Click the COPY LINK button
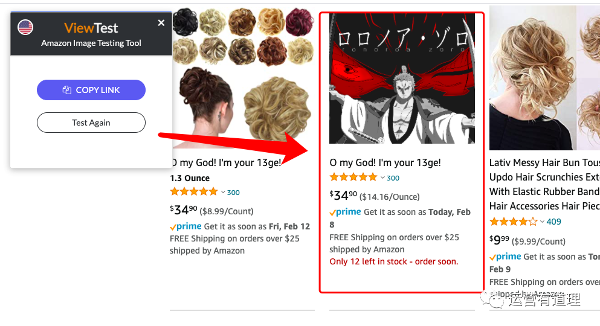Screen dimensions: 600x326 click(91, 90)
